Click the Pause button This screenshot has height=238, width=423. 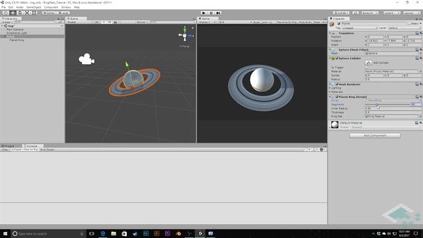coord(211,13)
